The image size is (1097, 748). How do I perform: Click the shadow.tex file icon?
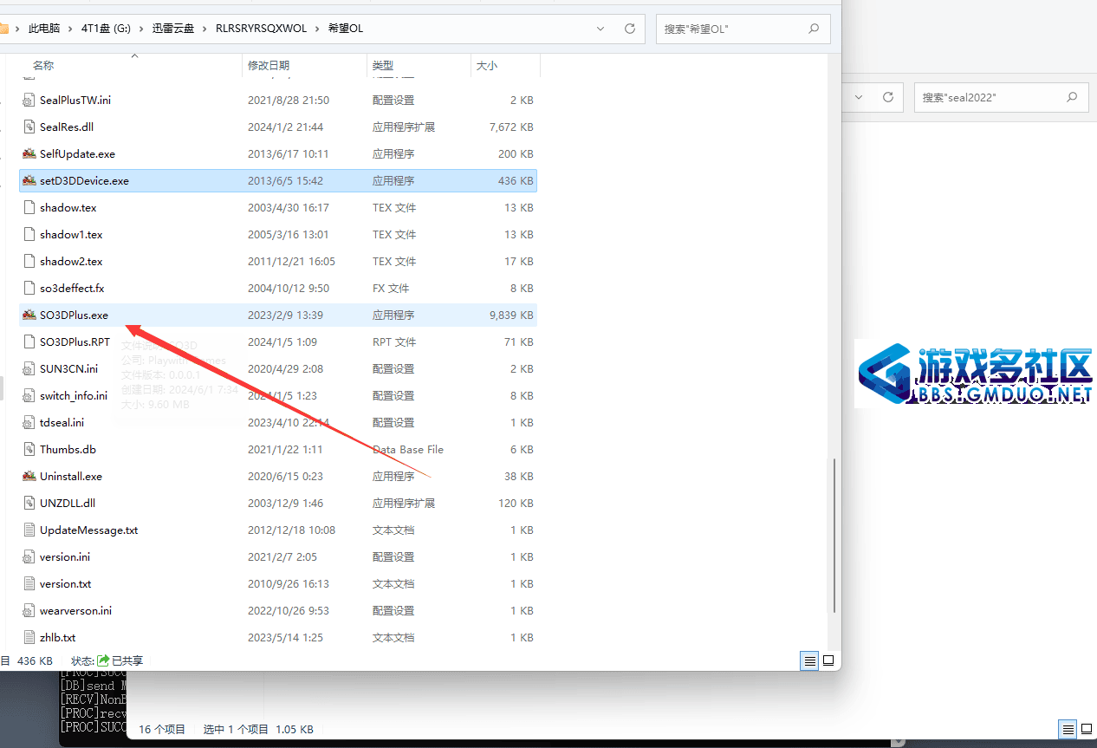tap(29, 207)
